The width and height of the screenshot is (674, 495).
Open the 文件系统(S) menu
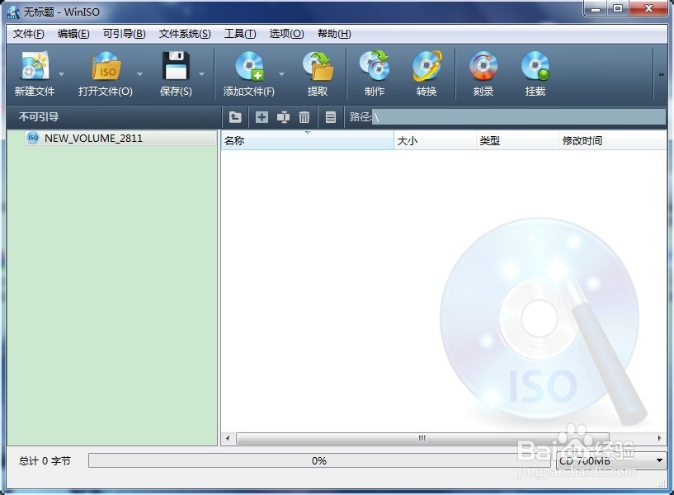point(185,34)
